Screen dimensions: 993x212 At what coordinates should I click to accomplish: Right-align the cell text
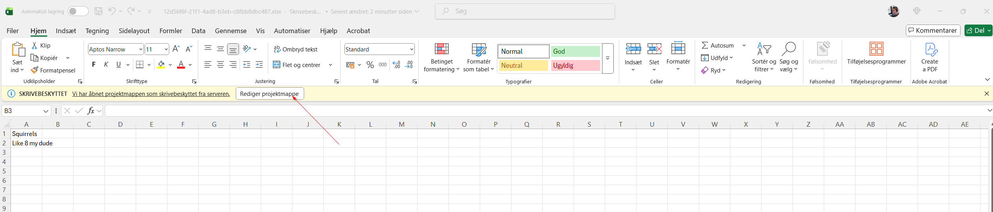click(233, 65)
